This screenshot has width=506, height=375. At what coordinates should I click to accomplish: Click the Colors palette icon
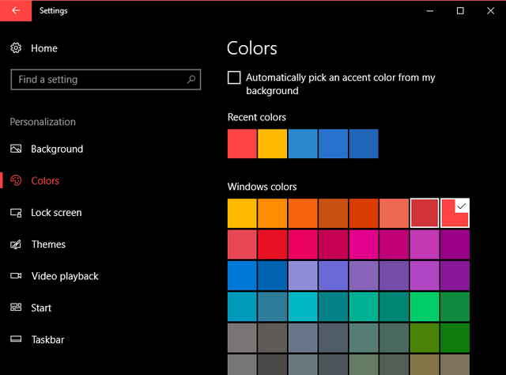pyautogui.click(x=16, y=180)
